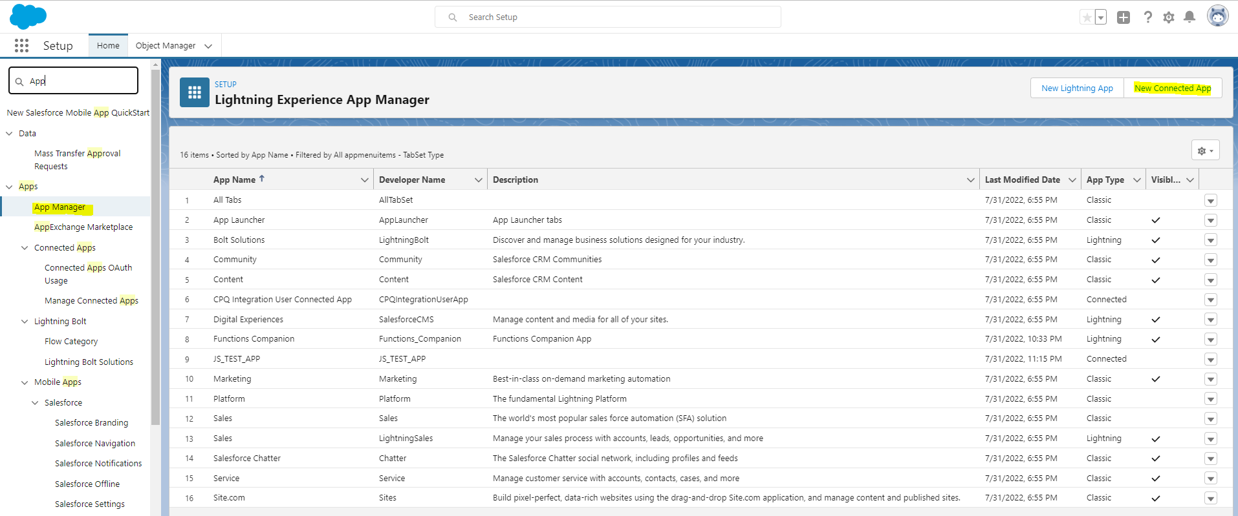Switch to the Home tab
Image resolution: width=1238 pixels, height=516 pixels.
coord(108,45)
